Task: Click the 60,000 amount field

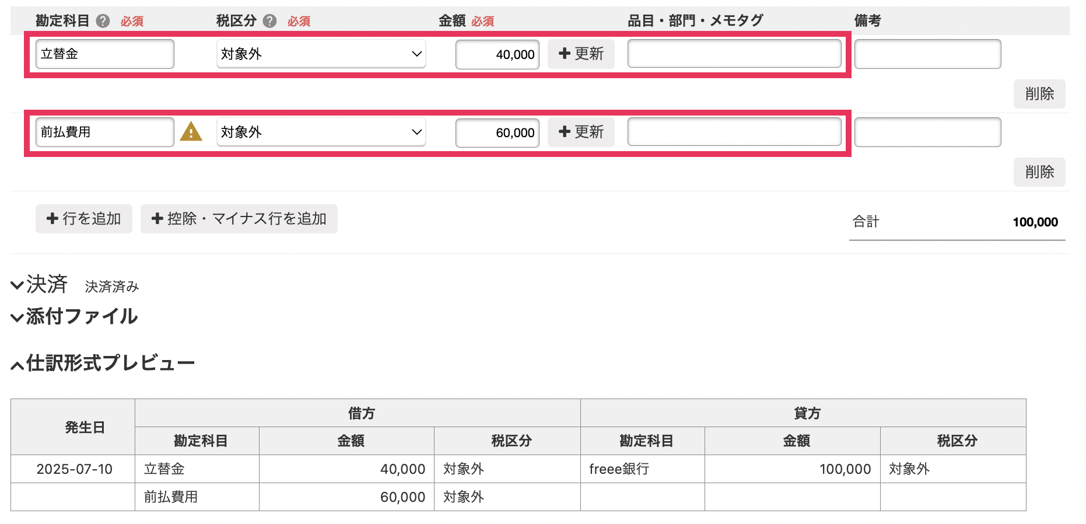Action: click(498, 132)
